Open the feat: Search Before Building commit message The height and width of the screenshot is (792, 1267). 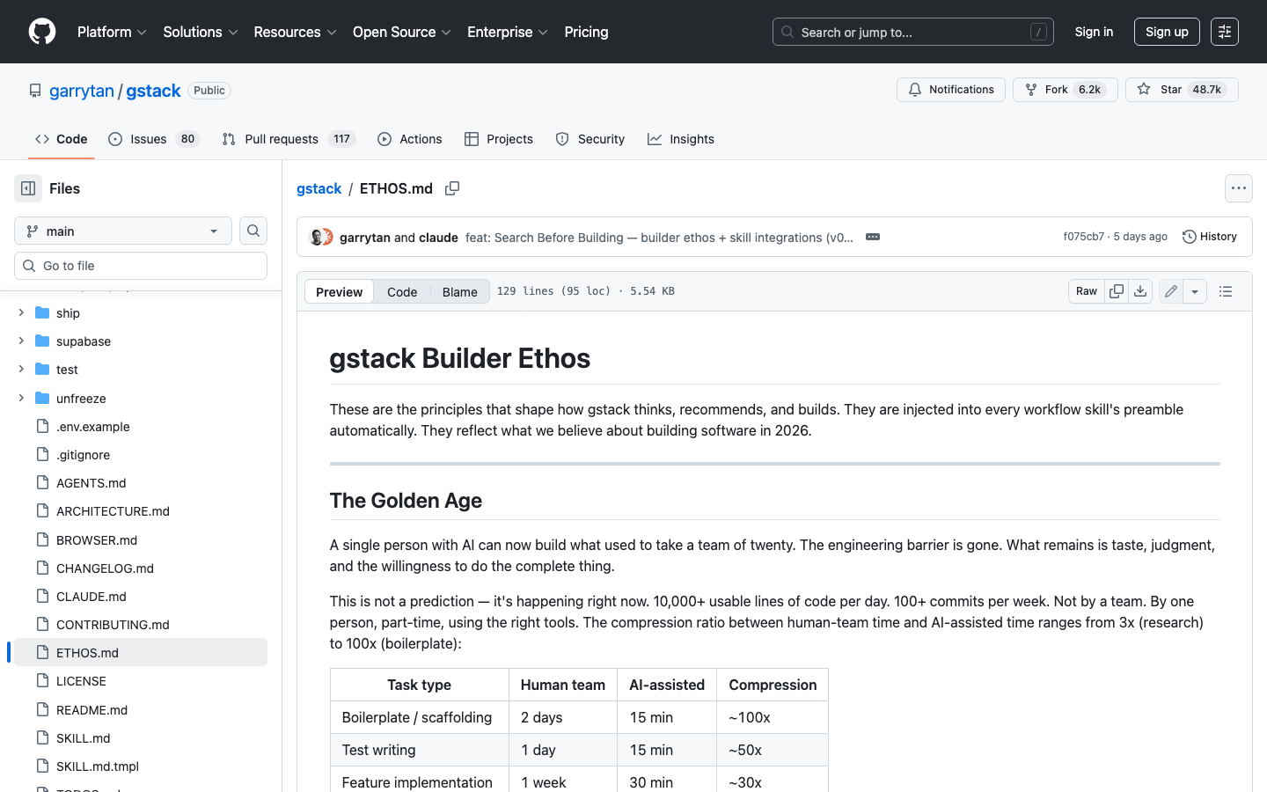(x=659, y=238)
